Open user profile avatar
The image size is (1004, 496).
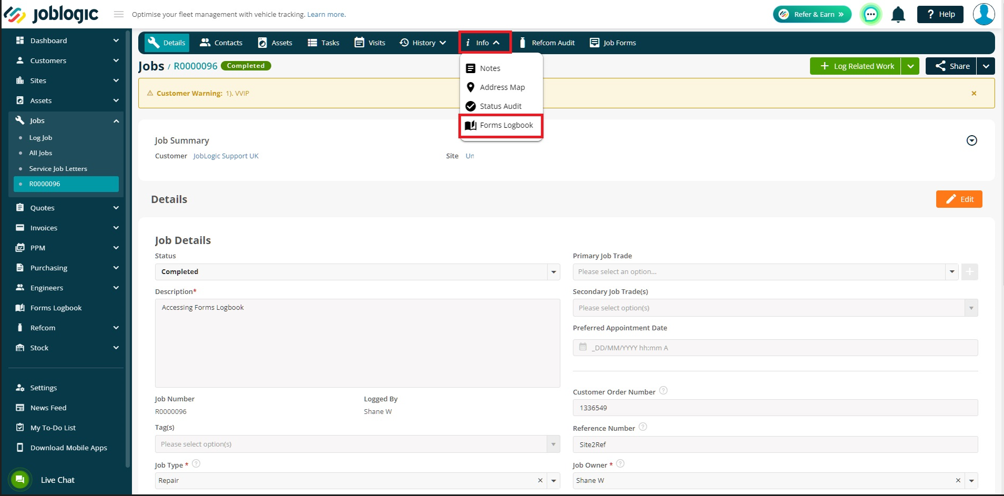[983, 14]
